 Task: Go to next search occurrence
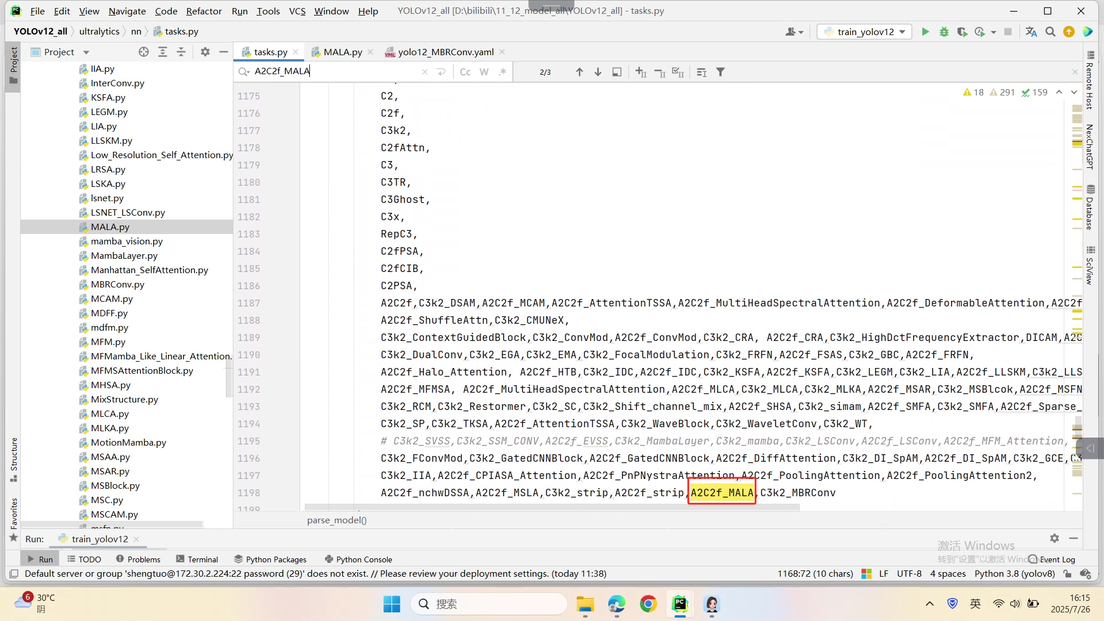[x=598, y=72]
